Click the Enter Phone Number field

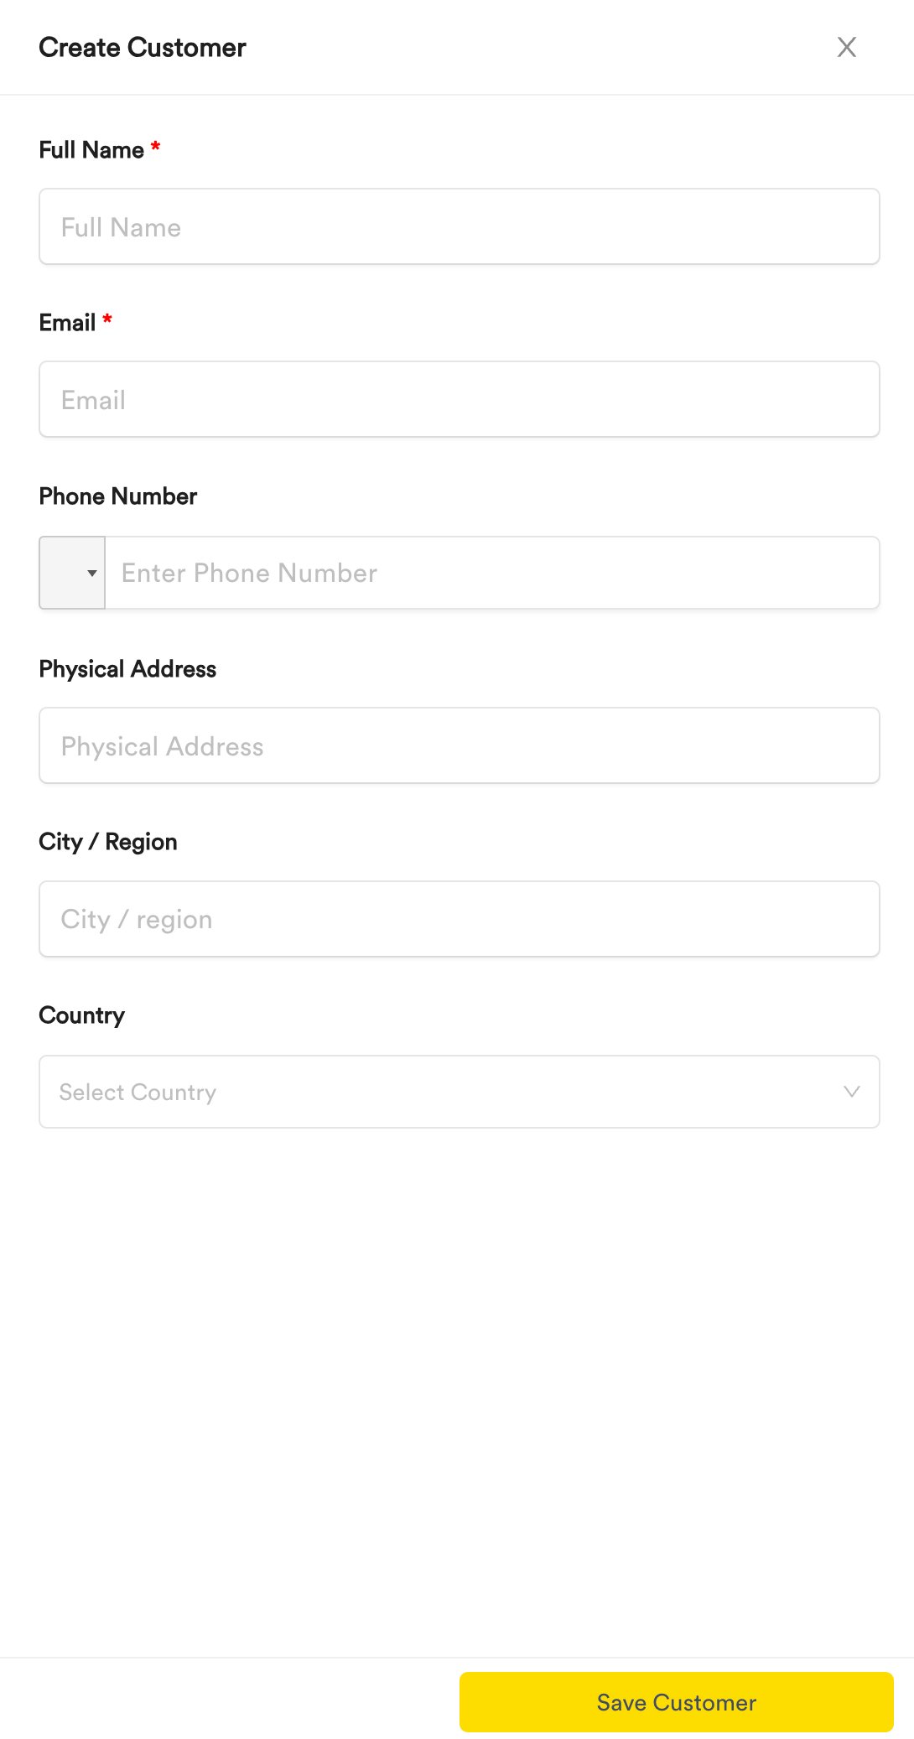(492, 573)
